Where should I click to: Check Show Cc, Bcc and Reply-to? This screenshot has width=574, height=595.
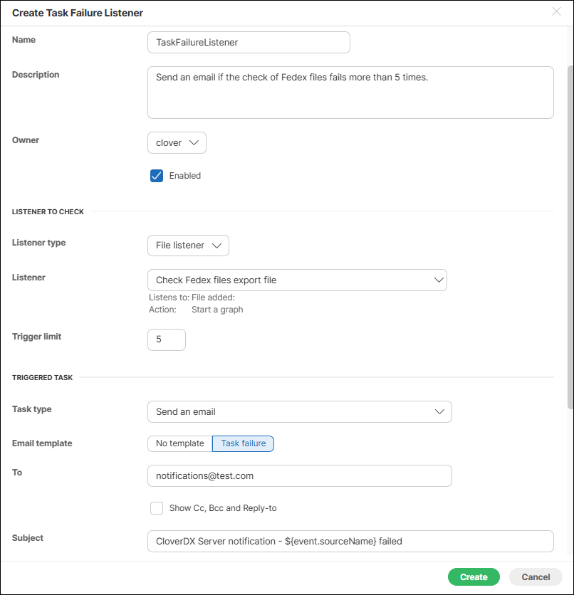[x=157, y=508]
